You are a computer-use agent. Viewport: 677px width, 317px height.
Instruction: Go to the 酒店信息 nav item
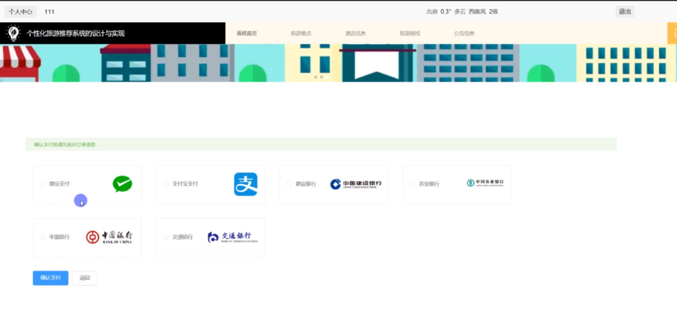(x=356, y=33)
